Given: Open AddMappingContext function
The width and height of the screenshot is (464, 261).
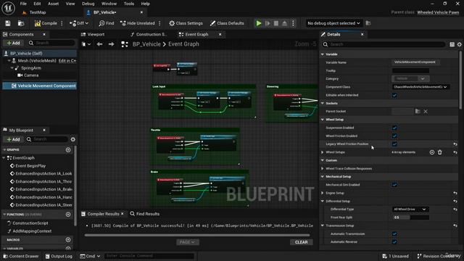Looking at the screenshot, I should (x=32, y=231).
